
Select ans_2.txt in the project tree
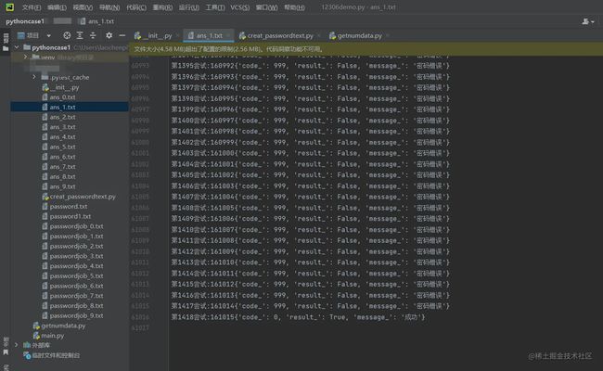tap(62, 117)
